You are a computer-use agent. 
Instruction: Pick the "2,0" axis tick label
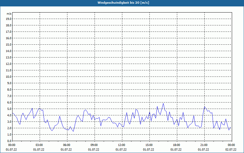click(x=9, y=128)
